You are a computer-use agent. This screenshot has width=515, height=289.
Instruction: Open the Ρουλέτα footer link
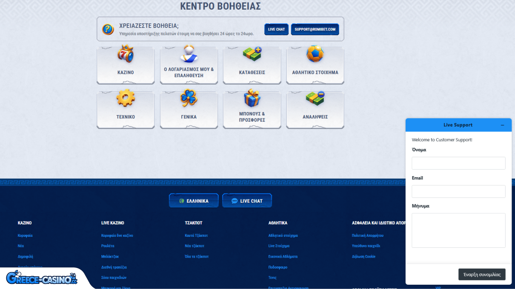pyautogui.click(x=108, y=246)
